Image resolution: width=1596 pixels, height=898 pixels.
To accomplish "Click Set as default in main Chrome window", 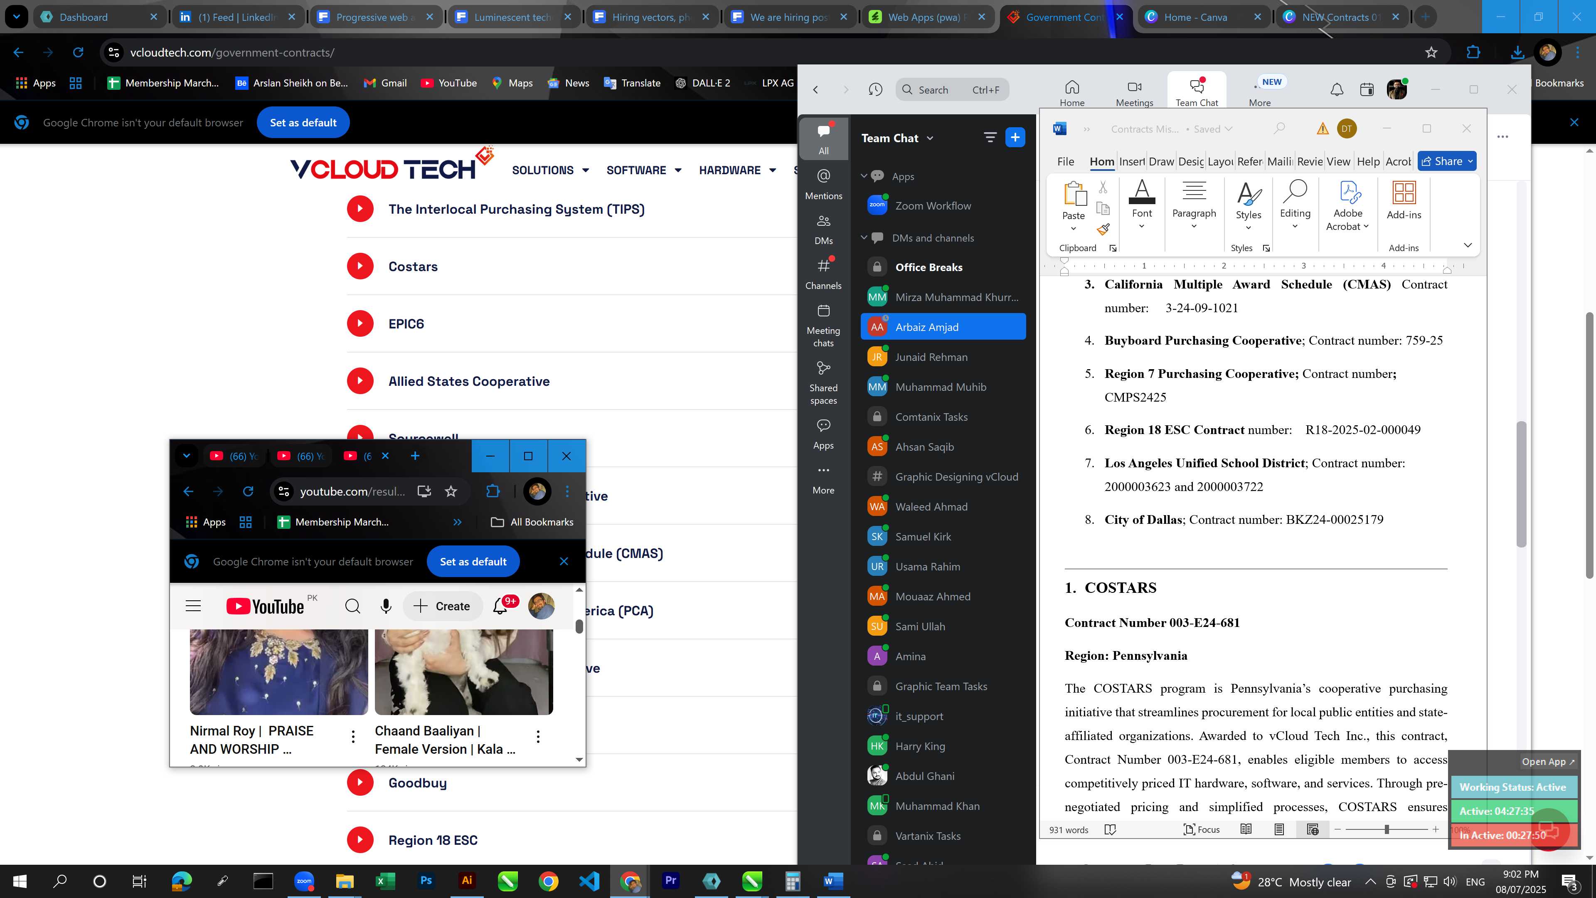I will point(303,123).
